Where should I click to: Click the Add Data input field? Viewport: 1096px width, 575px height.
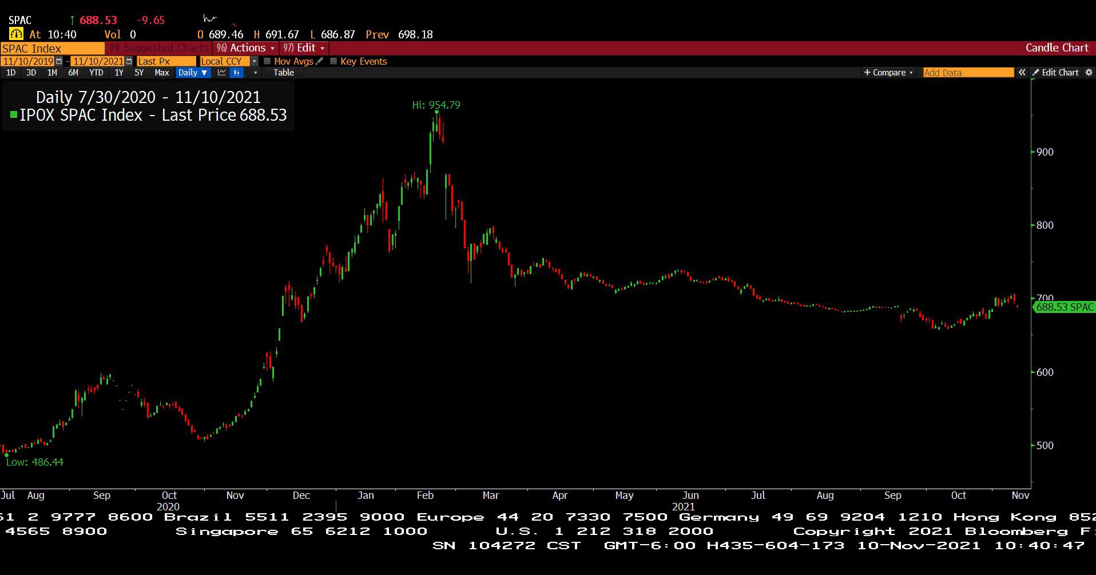[x=968, y=73]
